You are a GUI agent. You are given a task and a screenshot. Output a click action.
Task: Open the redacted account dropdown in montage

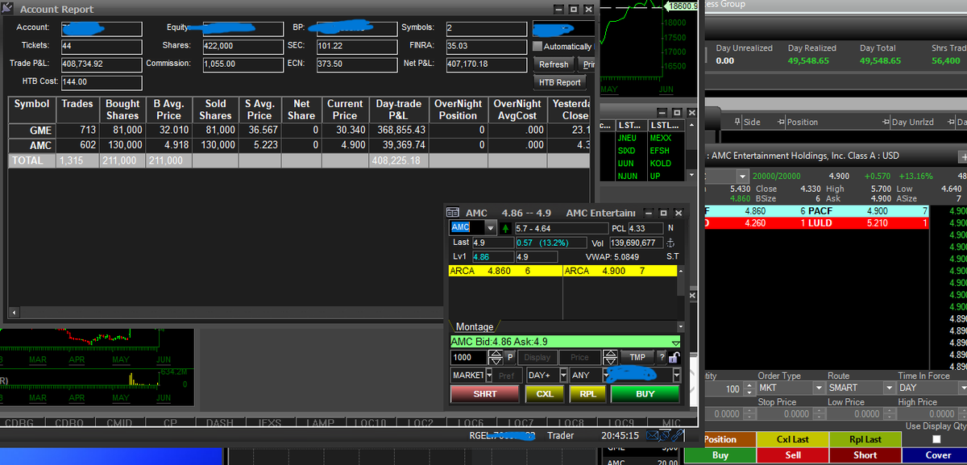[x=676, y=376]
